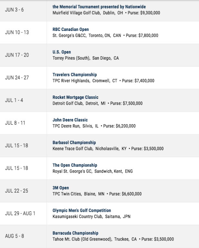
Task: Click the JUL 29 - AUG 1 date cell
Action: tap(23, 213)
